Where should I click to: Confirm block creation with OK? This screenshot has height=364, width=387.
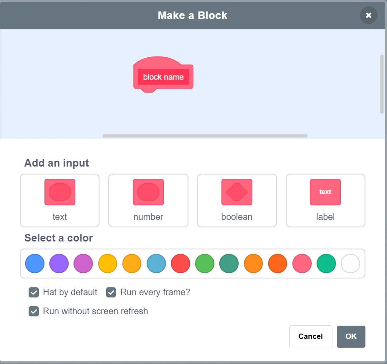tap(351, 337)
